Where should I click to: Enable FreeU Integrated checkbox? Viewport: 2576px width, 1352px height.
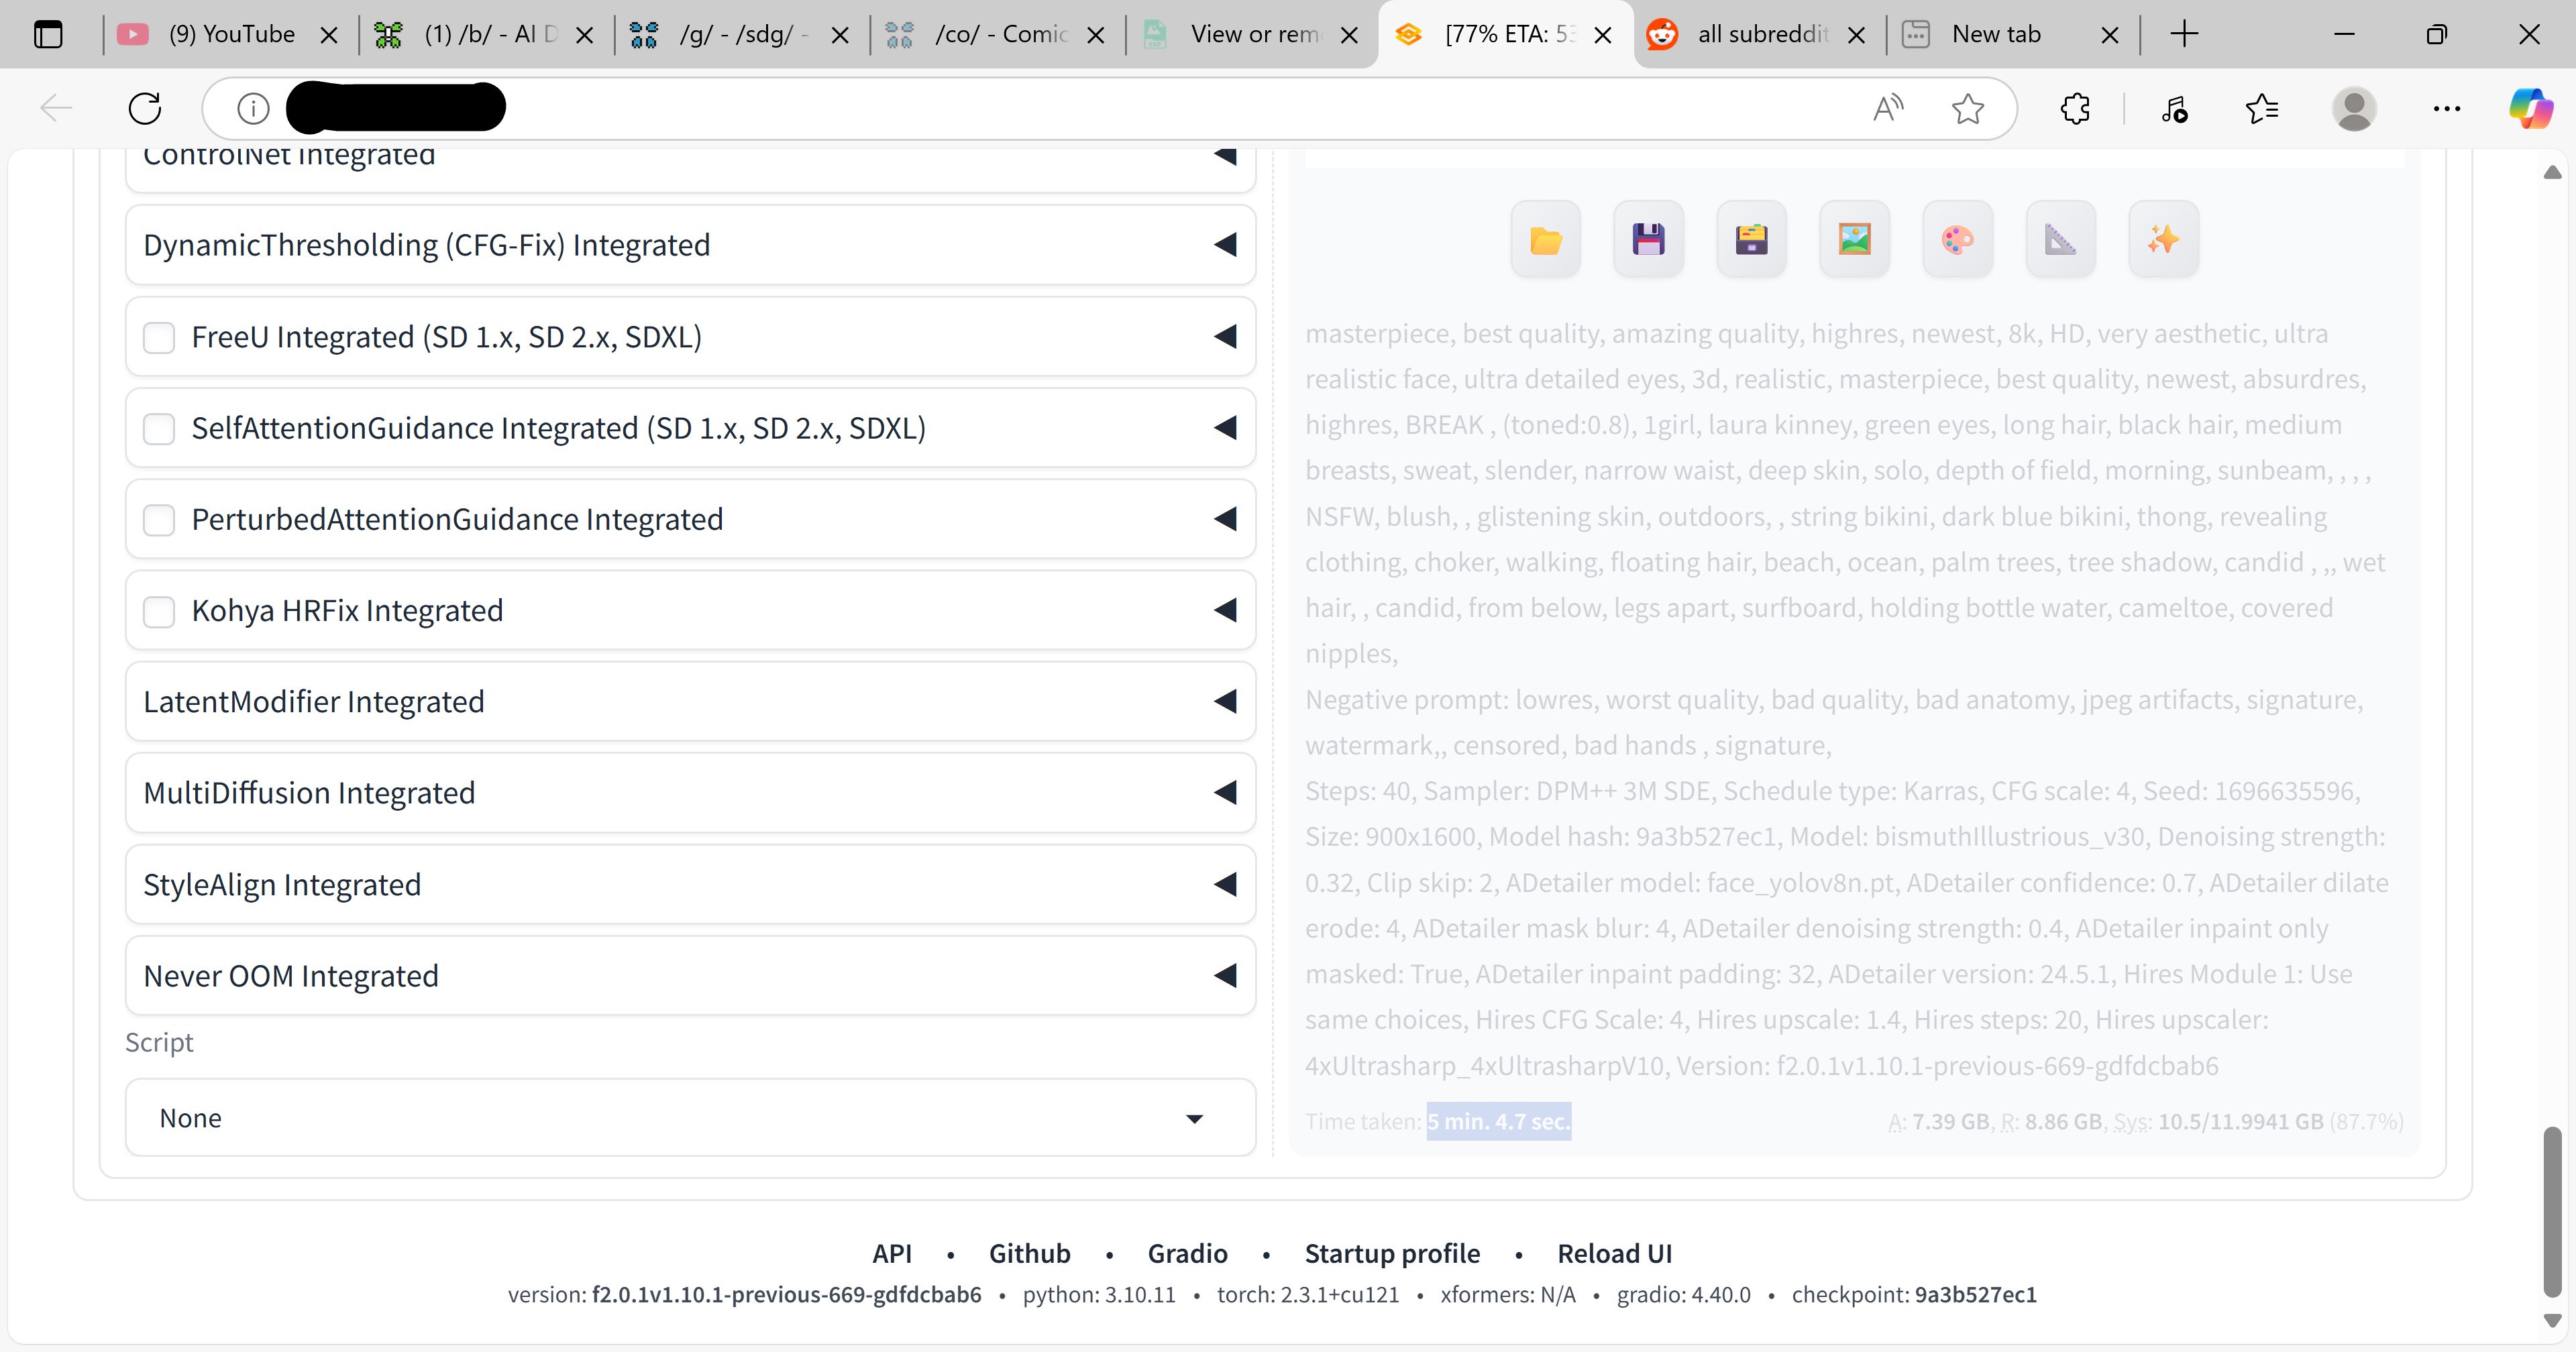pos(159,337)
